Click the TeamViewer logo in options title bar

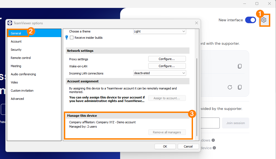(10, 23)
